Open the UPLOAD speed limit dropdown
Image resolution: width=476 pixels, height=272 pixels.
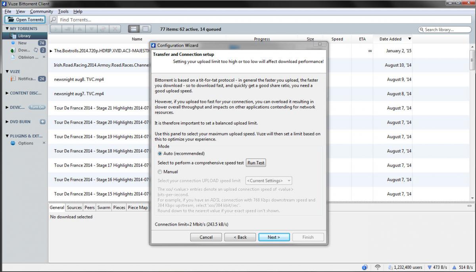click(x=269, y=181)
